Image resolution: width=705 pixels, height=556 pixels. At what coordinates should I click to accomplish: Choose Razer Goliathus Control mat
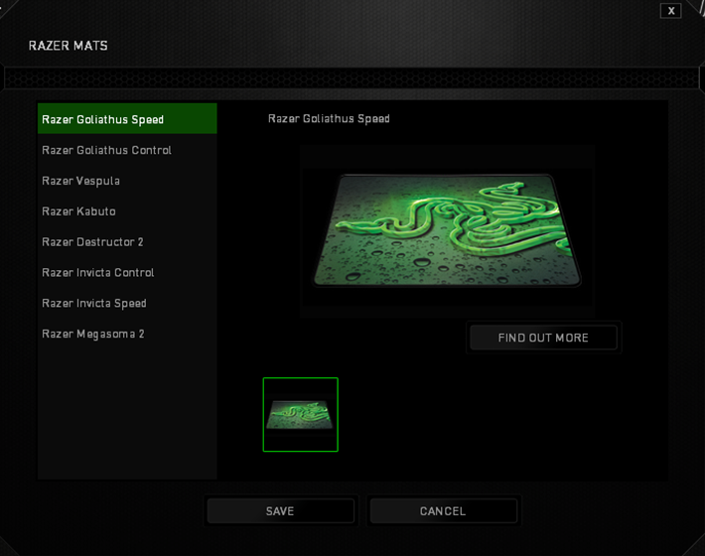(x=127, y=150)
